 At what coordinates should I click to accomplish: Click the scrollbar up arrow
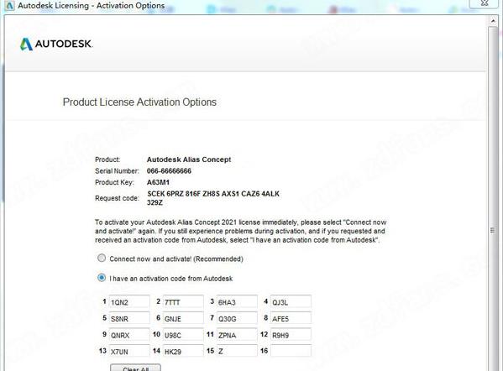coord(493,21)
